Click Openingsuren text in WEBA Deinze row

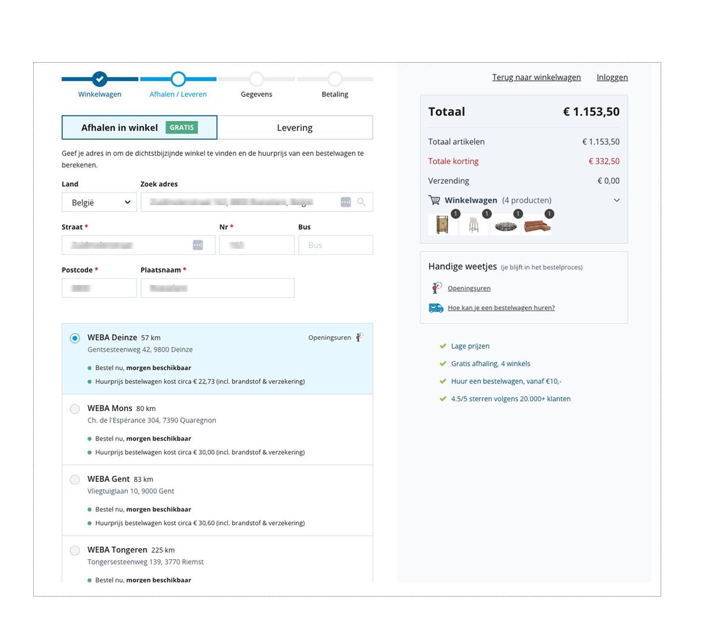(329, 338)
